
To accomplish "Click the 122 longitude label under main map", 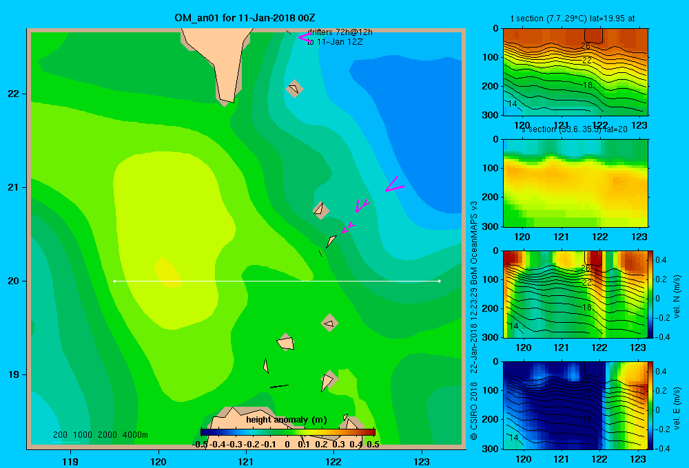I will (333, 461).
